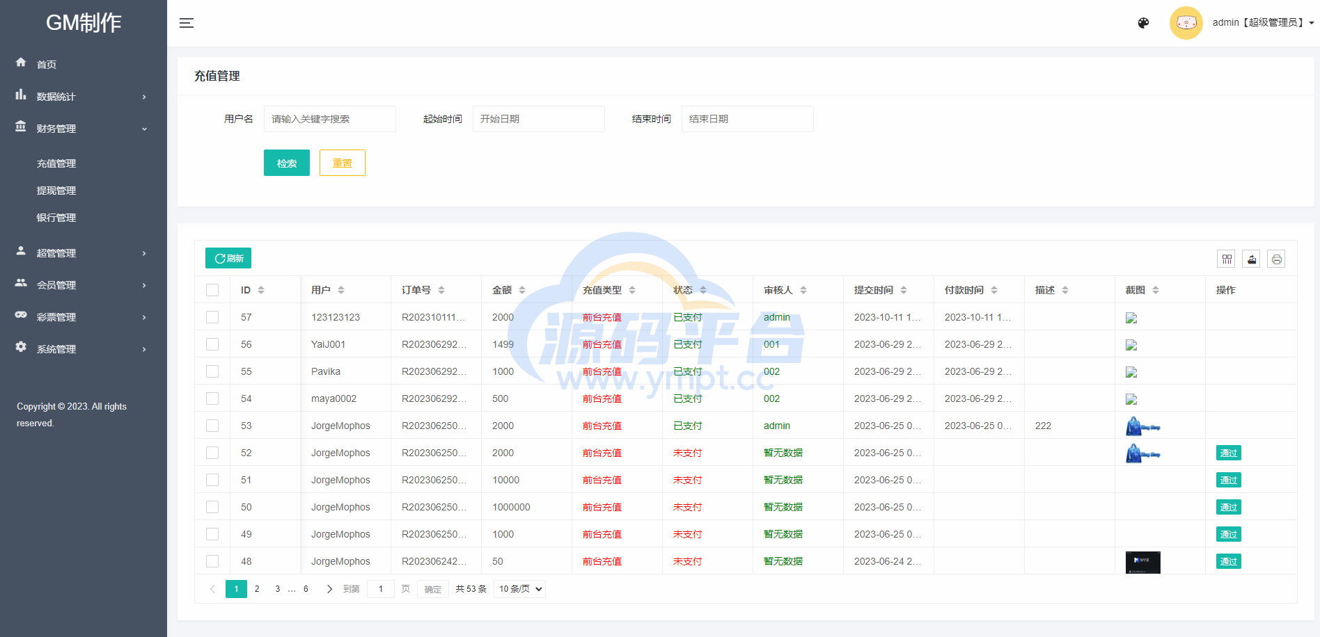Viewport: 1320px width, 637px height.
Task: Open the theme palette icon
Action: pyautogui.click(x=1143, y=23)
